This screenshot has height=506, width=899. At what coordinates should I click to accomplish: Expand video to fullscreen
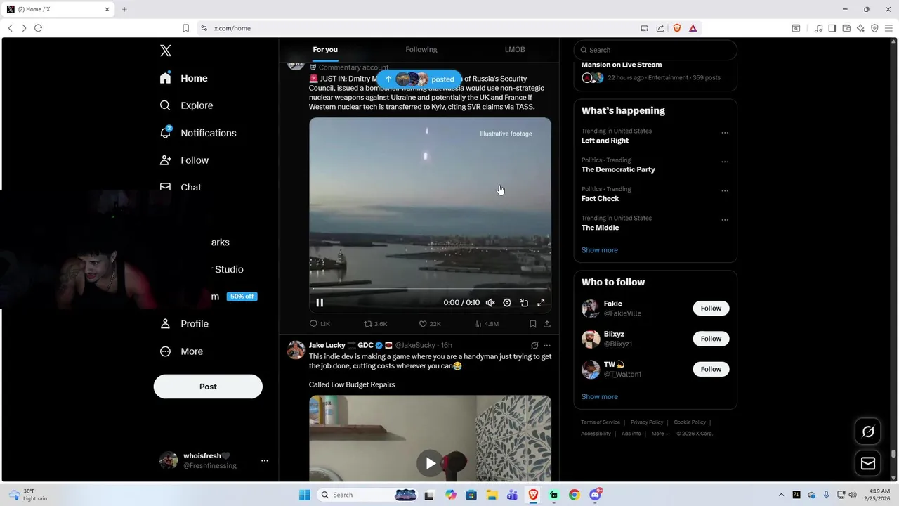click(x=541, y=303)
